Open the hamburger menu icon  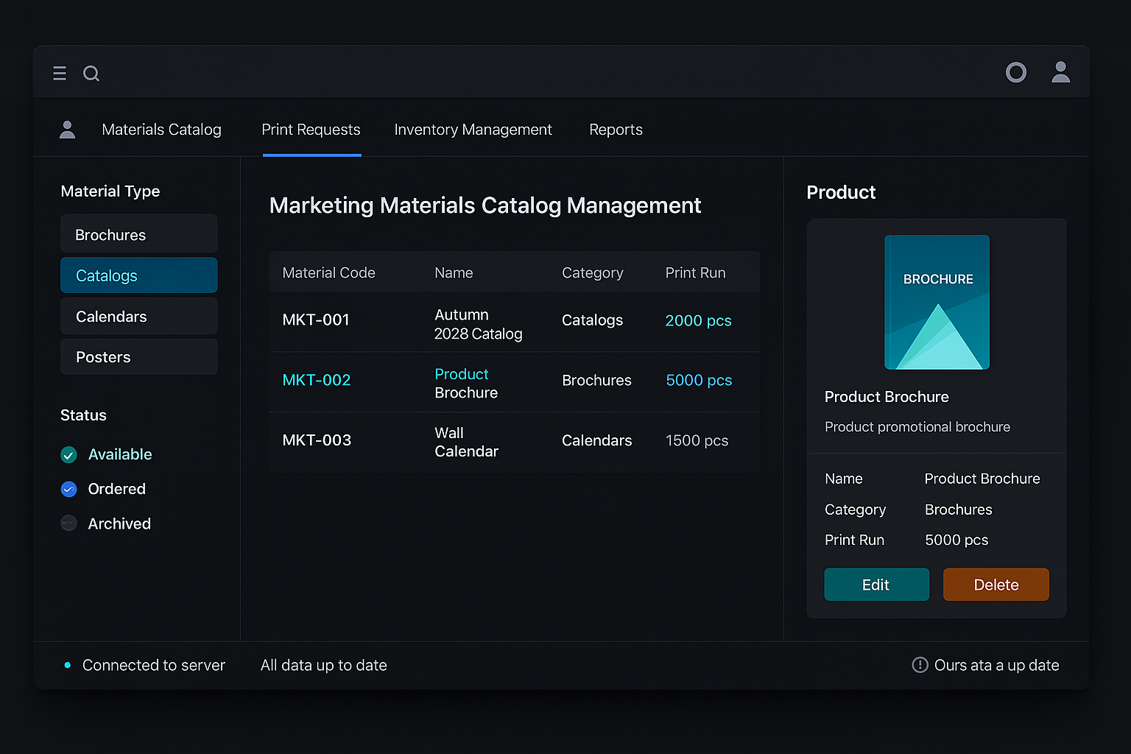click(x=60, y=73)
